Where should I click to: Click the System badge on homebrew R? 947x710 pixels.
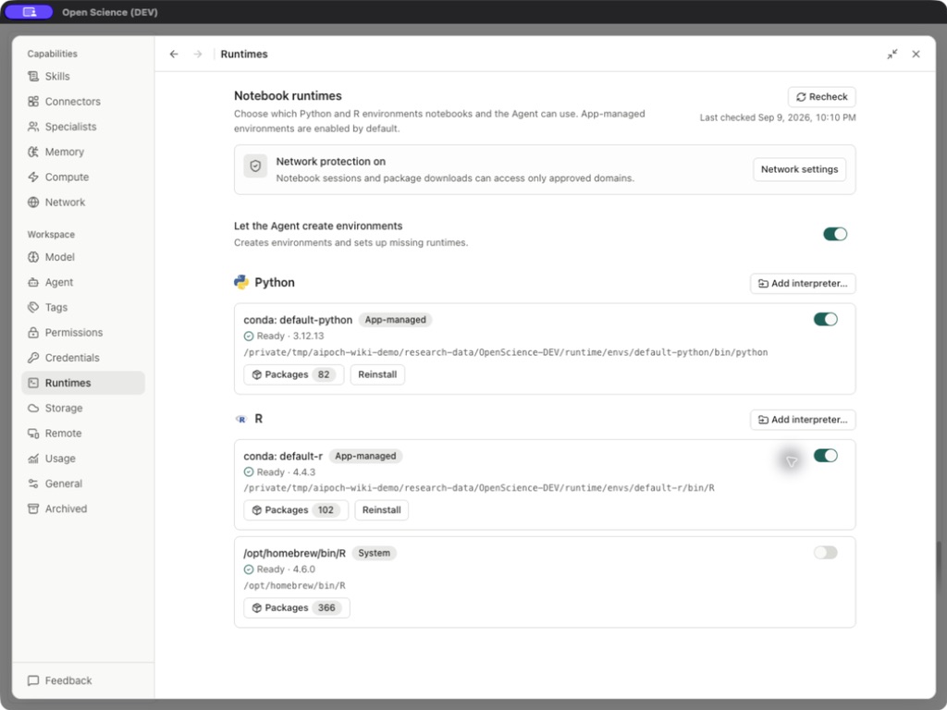click(x=374, y=553)
